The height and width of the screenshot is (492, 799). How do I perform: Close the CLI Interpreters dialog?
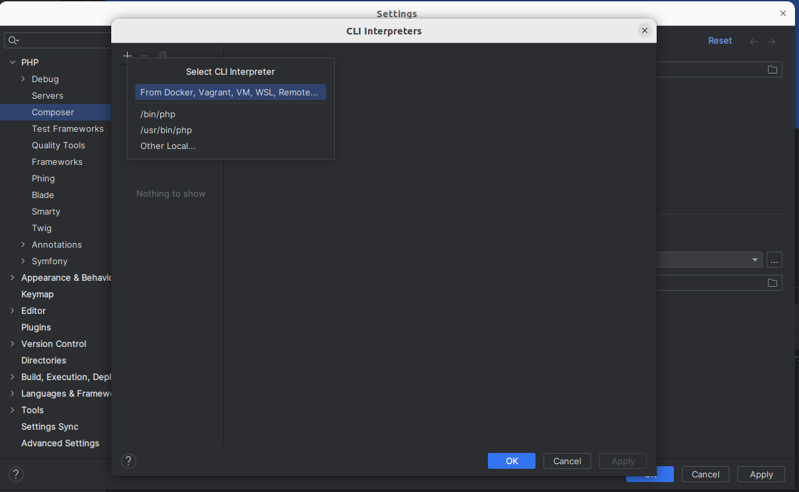coord(644,30)
